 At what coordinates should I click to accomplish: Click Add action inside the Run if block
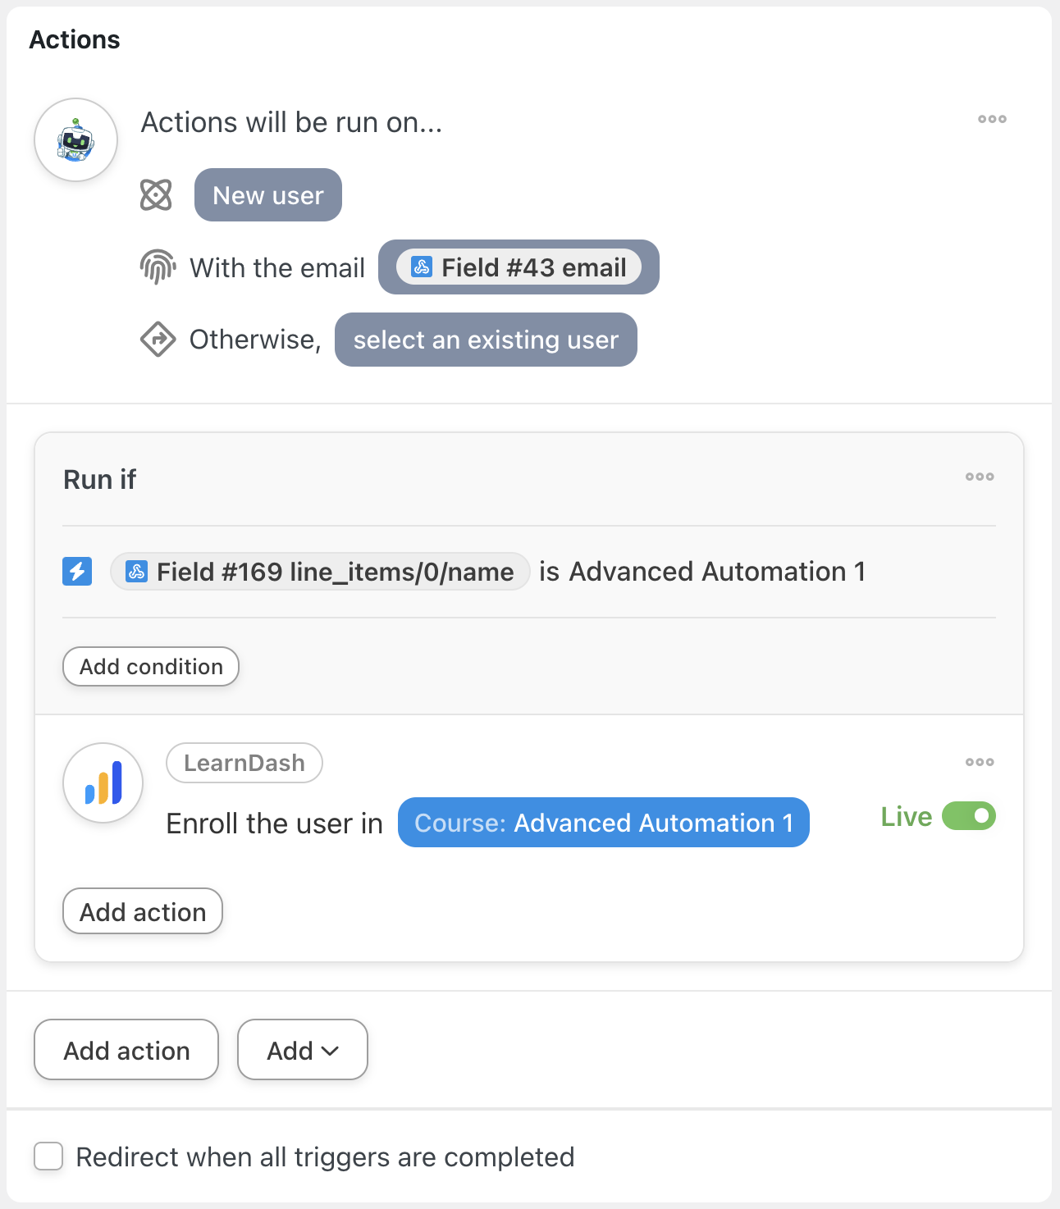point(143,911)
